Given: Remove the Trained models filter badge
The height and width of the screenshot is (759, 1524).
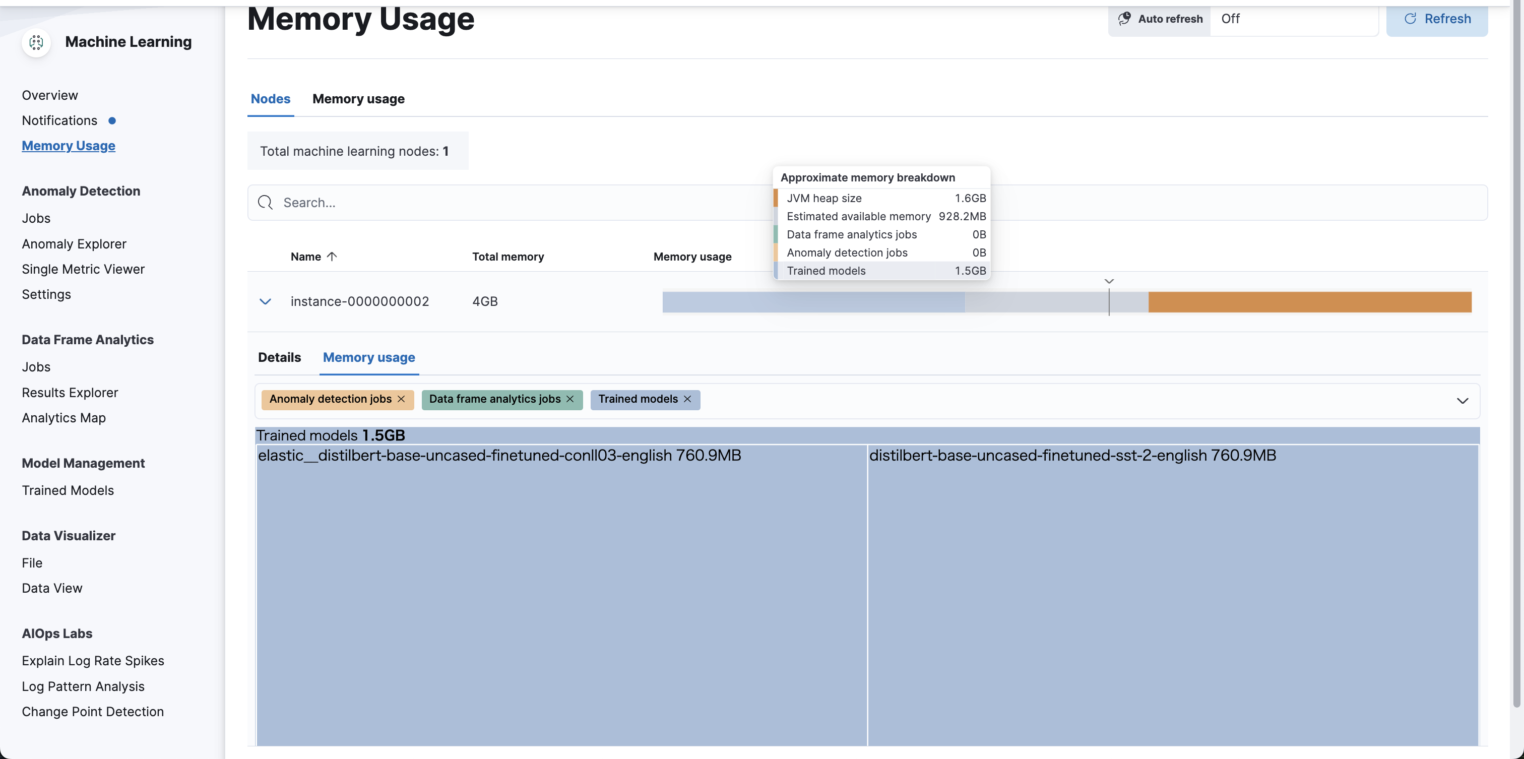Looking at the screenshot, I should pos(687,399).
